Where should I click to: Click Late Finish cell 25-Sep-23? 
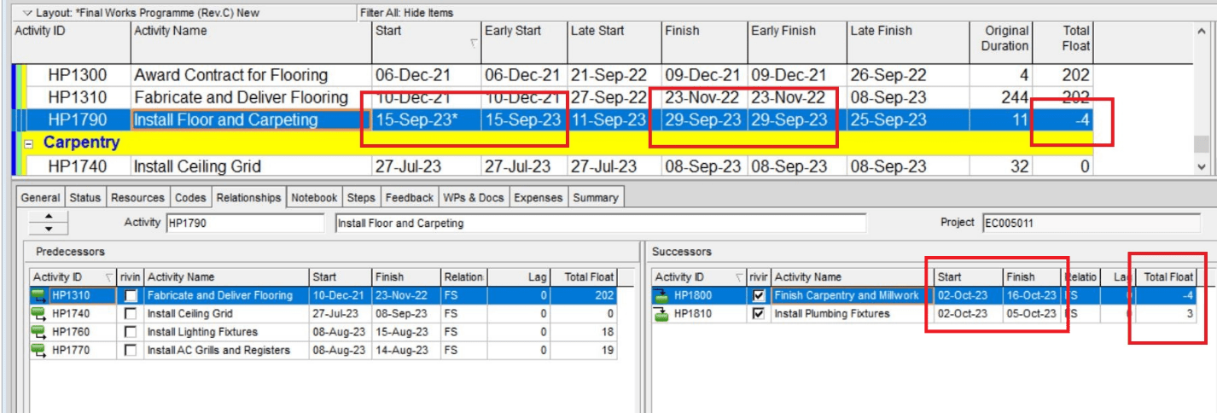point(897,120)
